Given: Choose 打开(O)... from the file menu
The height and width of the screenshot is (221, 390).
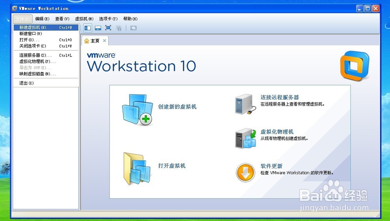Looking at the screenshot, I should [46, 40].
